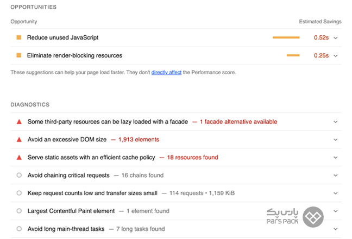
Task: Open Keep request counts low audit row
Action: pyautogui.click(x=176, y=193)
